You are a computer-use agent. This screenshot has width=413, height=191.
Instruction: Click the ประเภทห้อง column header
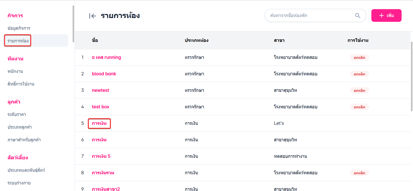[196, 40]
